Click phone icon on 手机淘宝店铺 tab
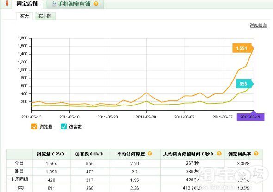This screenshot has height=192, width=273. click(x=55, y=4)
